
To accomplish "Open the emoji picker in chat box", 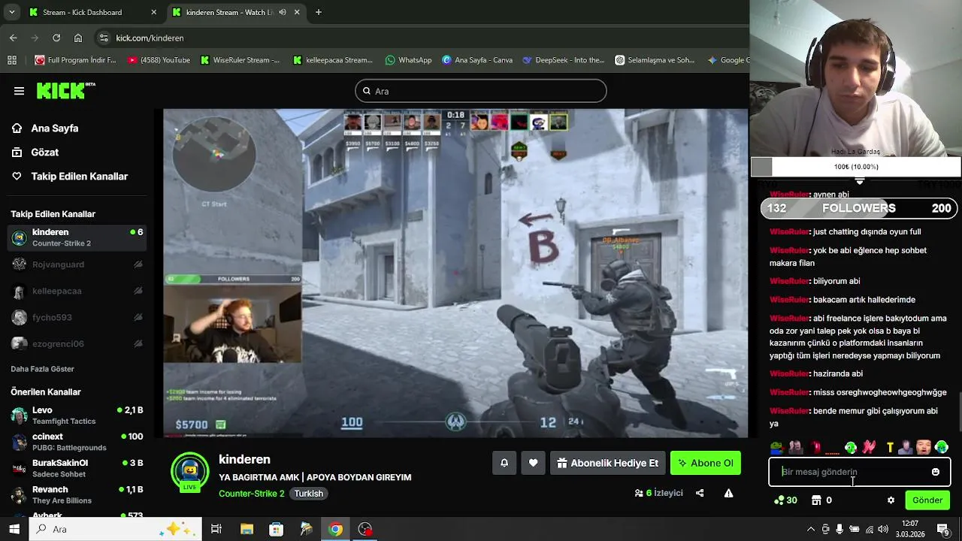I will [x=936, y=472].
